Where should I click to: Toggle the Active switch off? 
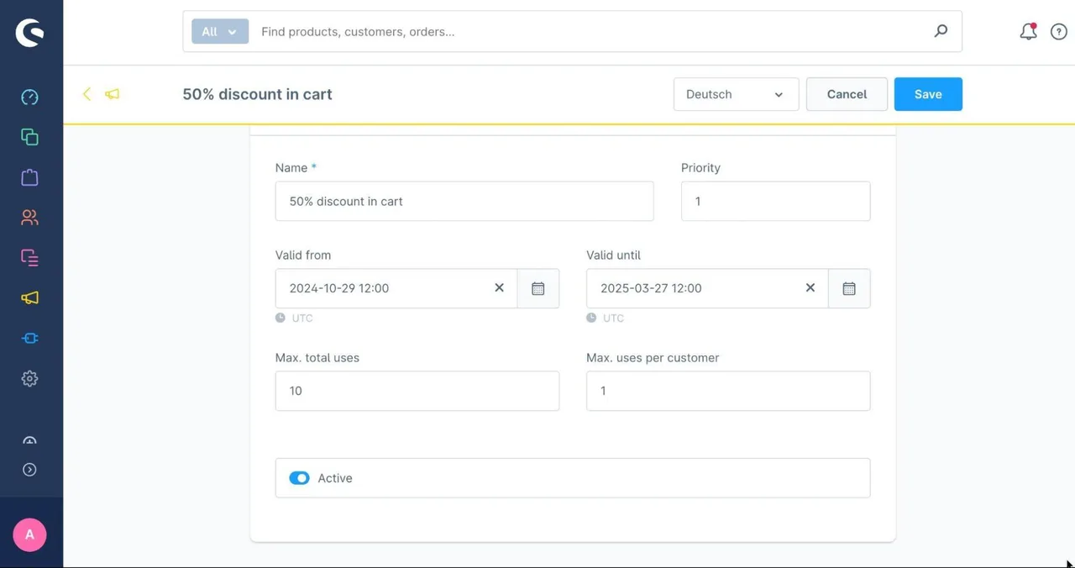pyautogui.click(x=299, y=478)
